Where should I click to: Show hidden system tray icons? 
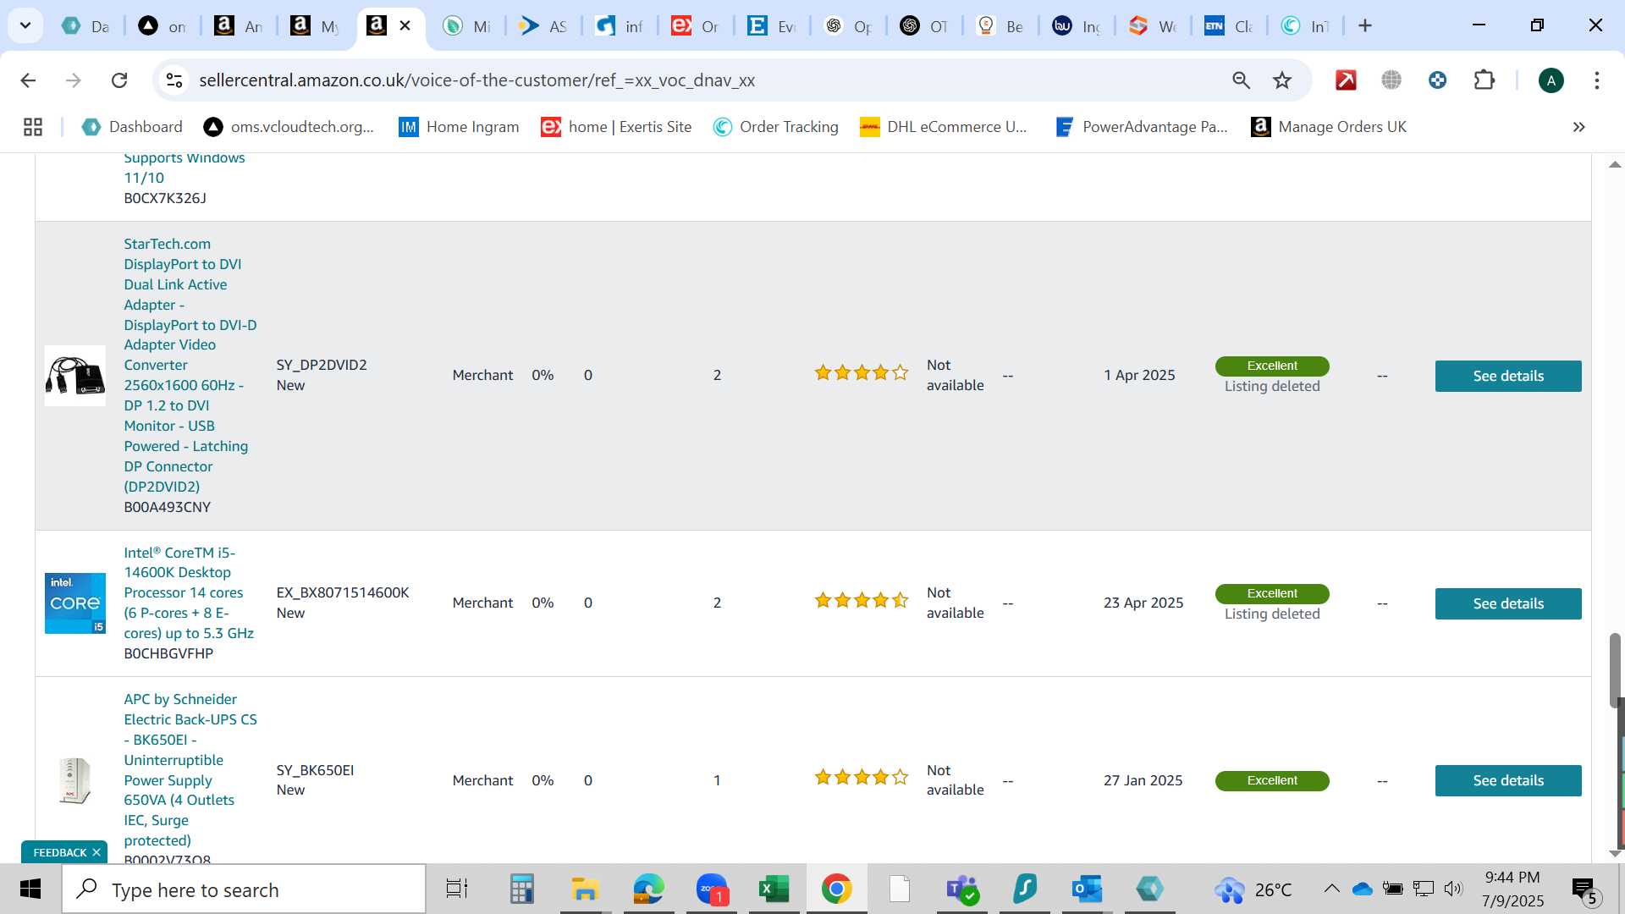pyautogui.click(x=1331, y=889)
